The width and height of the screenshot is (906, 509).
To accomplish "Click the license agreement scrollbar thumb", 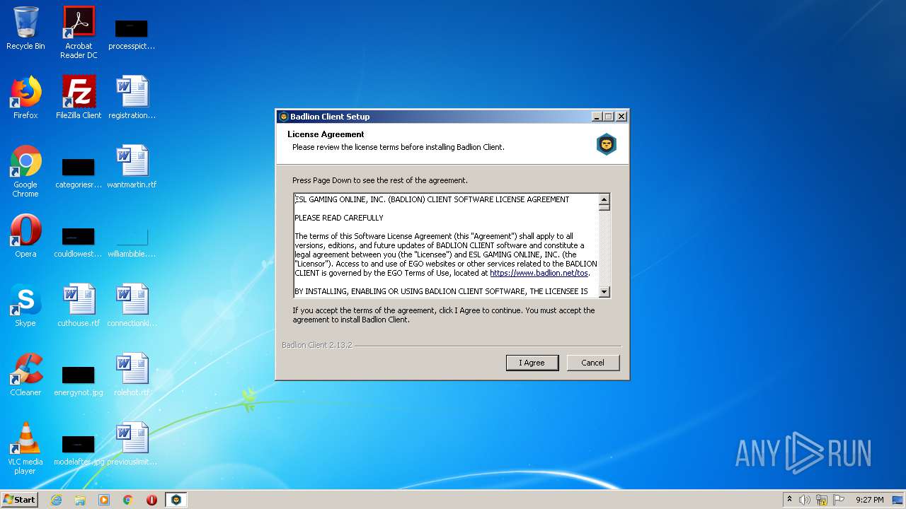I will 604,208.
